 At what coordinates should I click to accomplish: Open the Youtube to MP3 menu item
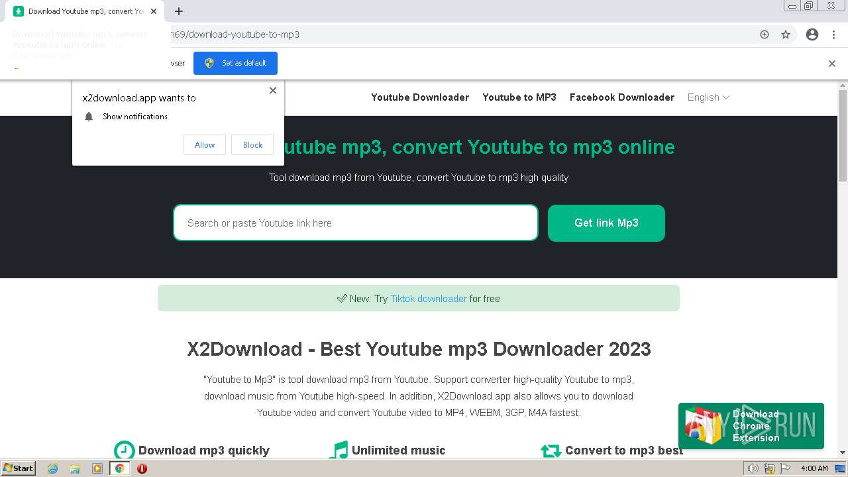click(x=519, y=97)
